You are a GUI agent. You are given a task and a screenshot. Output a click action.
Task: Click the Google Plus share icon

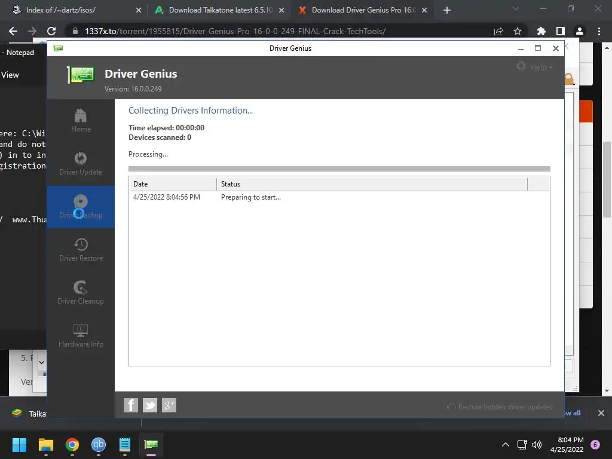[169, 405]
